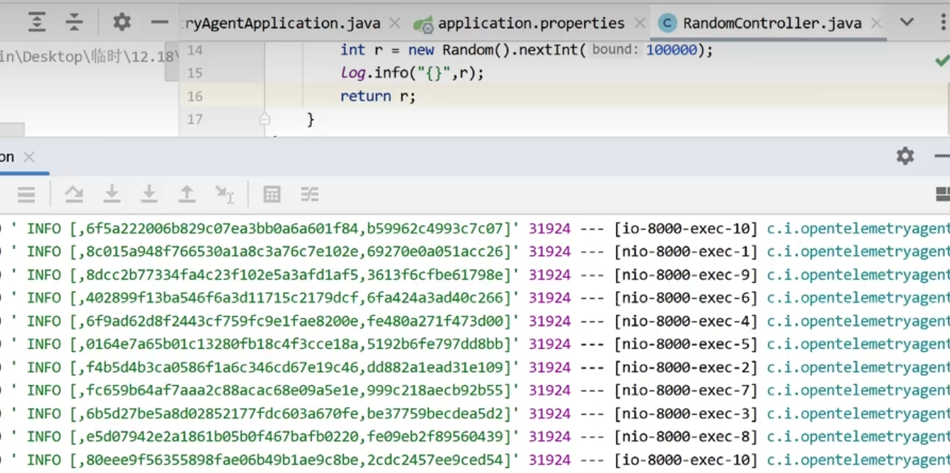The image size is (950, 473).
Task: Click Trace Current Stream Chain icon
Action: click(310, 194)
